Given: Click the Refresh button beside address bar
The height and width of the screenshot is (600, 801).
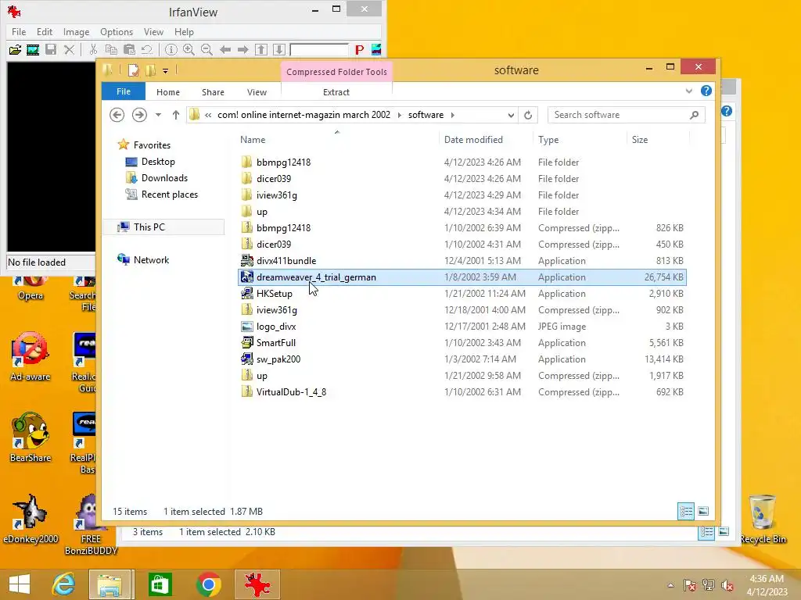Looking at the screenshot, I should click(528, 116).
